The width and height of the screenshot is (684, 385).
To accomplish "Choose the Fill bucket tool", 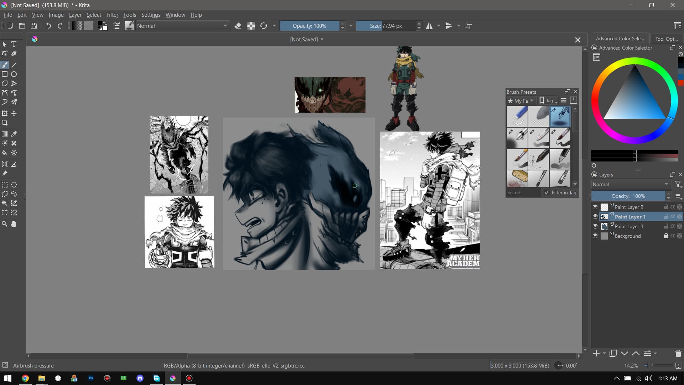I will point(5,153).
